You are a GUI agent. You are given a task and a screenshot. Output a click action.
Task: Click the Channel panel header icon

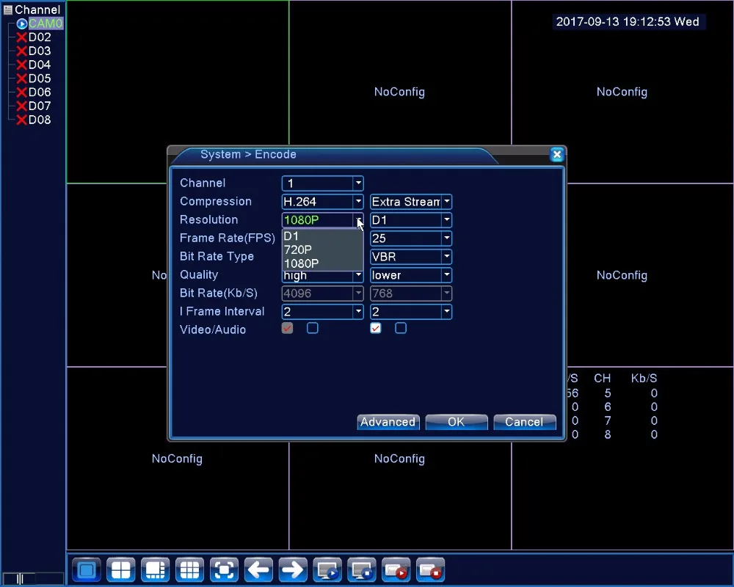7,10
